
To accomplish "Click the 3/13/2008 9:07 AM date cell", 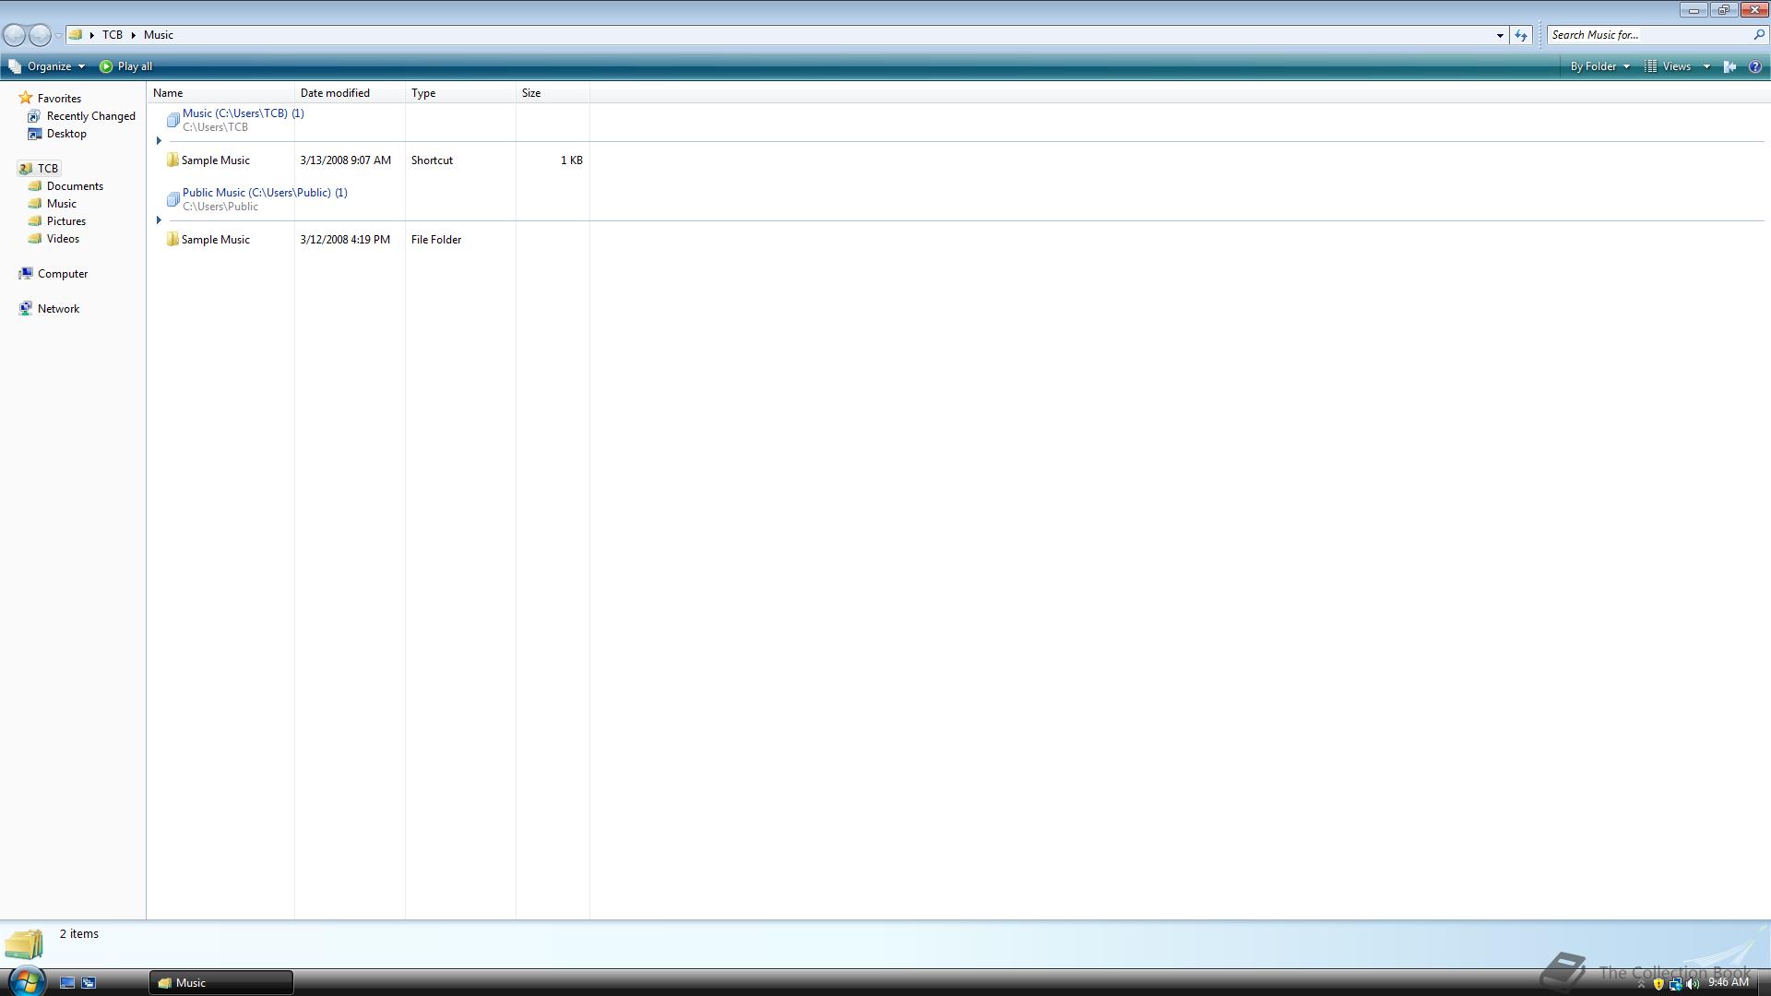I will pyautogui.click(x=345, y=160).
